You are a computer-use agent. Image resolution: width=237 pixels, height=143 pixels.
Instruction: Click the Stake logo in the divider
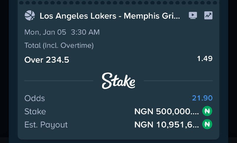click(118, 81)
